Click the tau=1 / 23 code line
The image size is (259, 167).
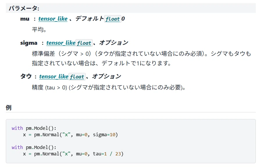click(73, 154)
